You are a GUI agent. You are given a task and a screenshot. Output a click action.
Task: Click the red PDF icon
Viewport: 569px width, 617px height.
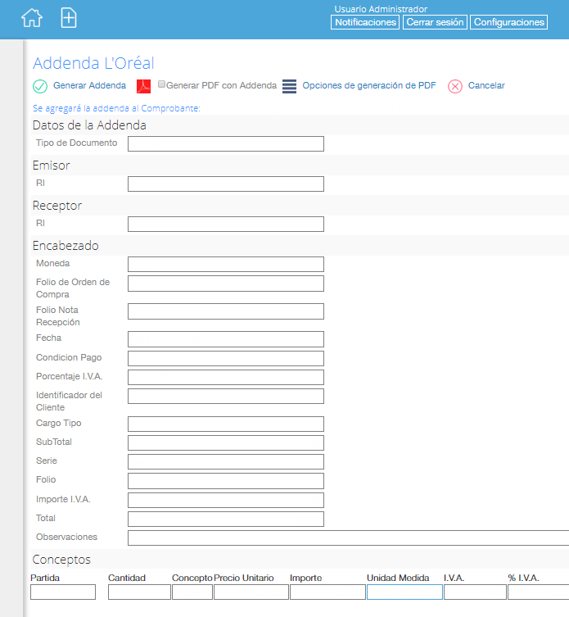click(143, 86)
